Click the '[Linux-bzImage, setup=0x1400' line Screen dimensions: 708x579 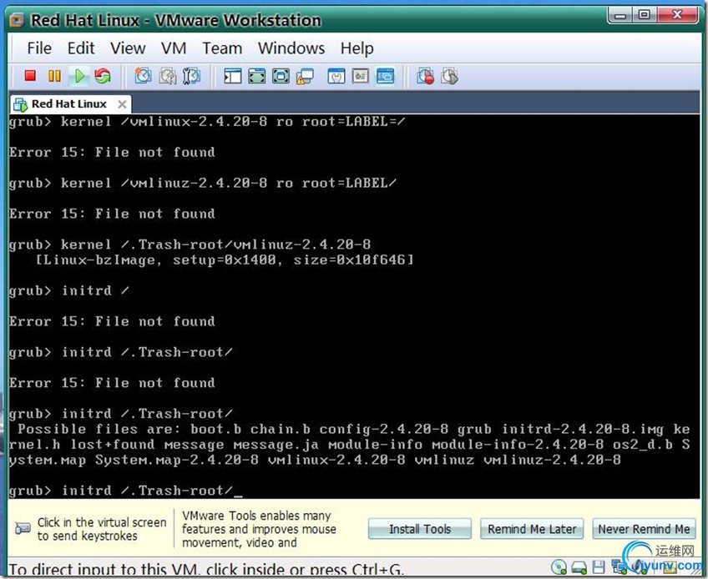point(225,260)
